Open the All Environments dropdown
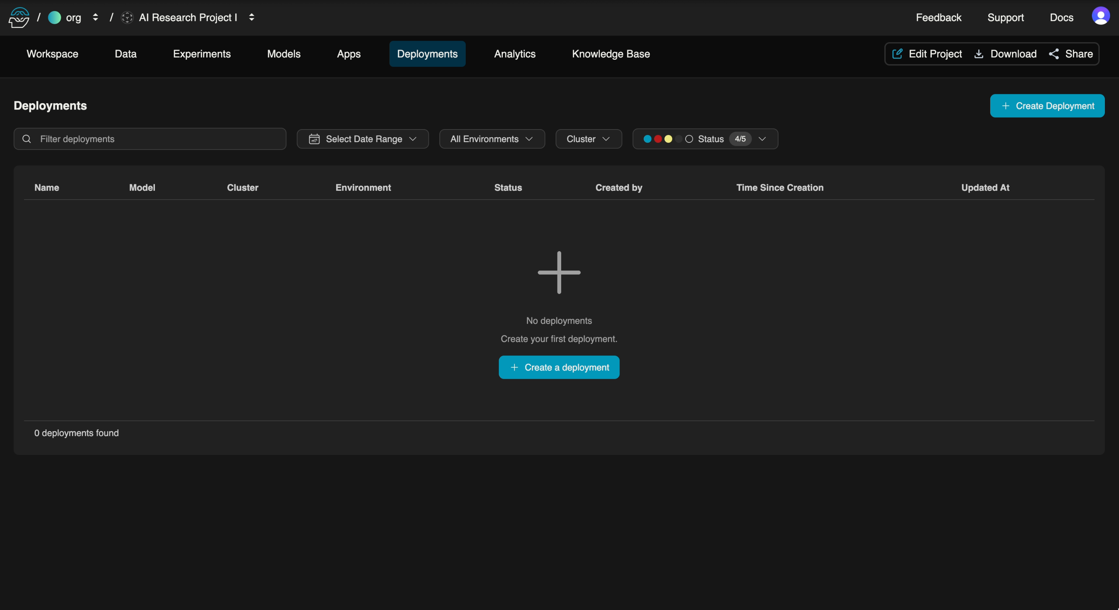Viewport: 1119px width, 610px height. (492, 139)
